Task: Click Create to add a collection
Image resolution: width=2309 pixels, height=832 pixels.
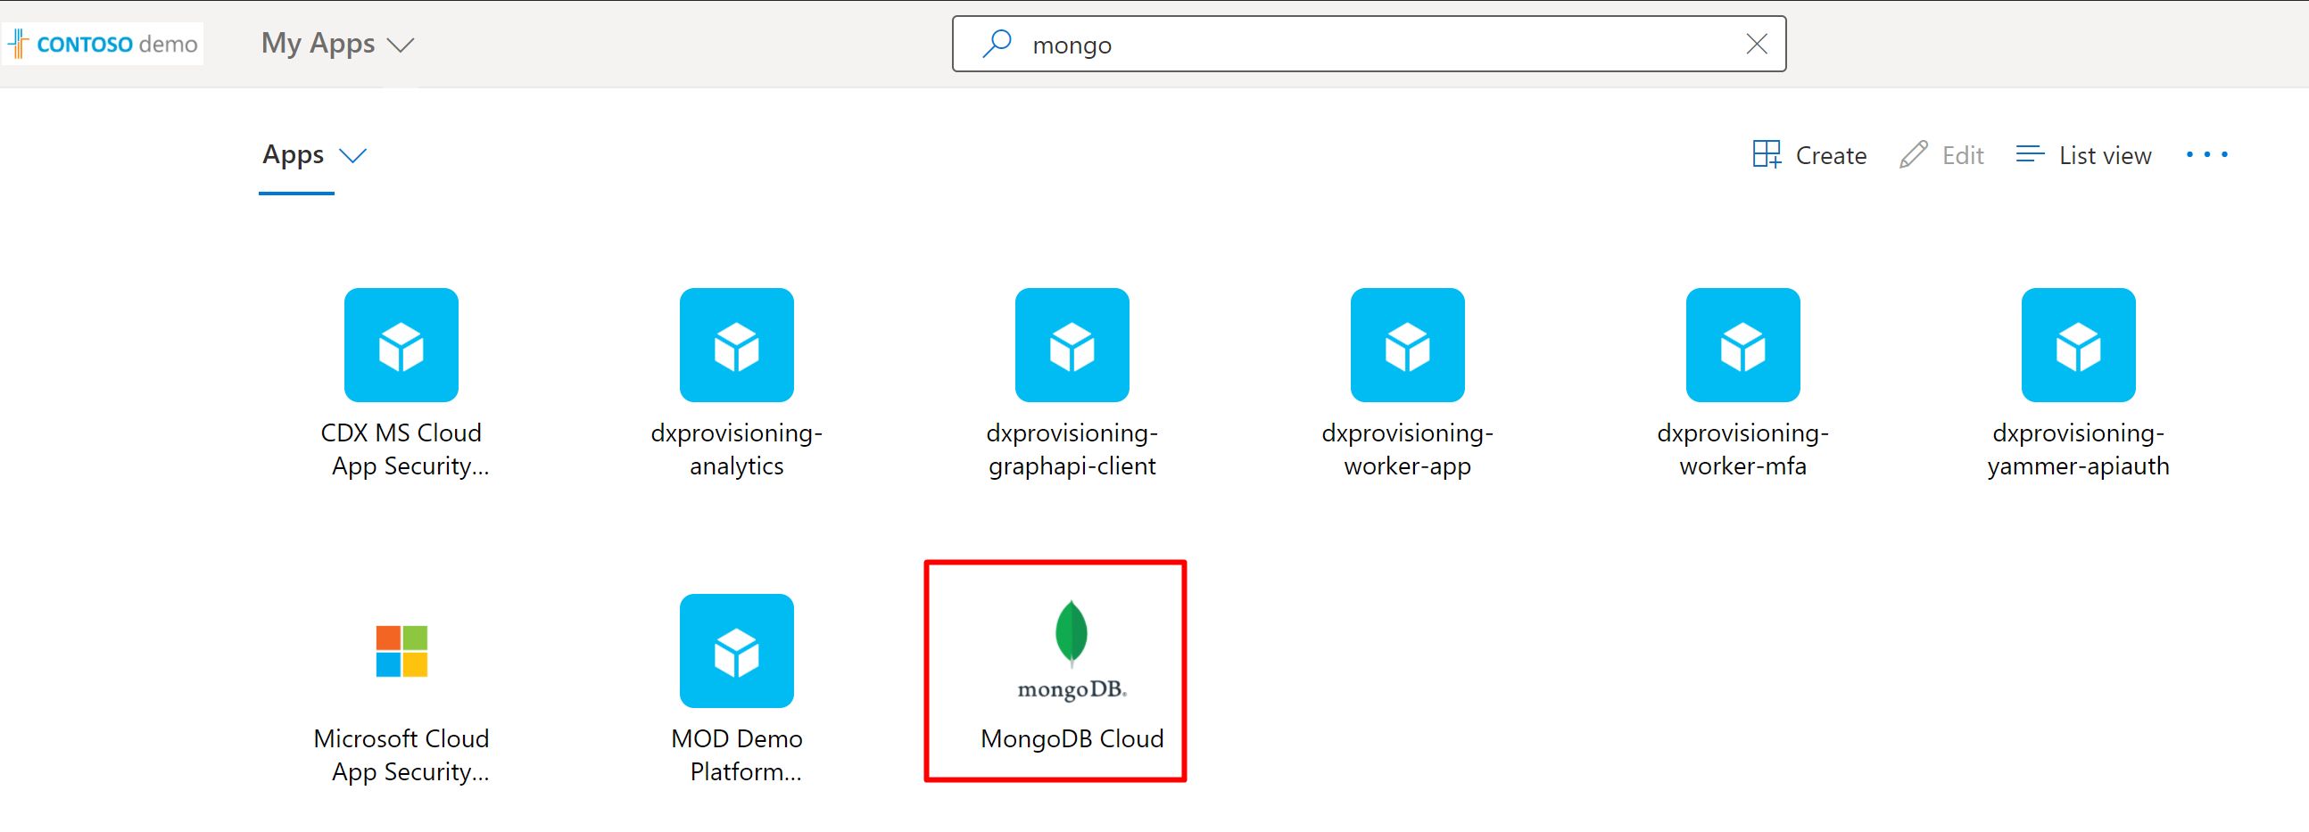Action: 1808,155
